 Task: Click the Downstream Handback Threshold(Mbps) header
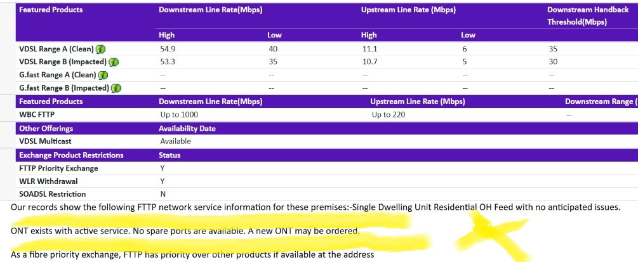(588, 16)
